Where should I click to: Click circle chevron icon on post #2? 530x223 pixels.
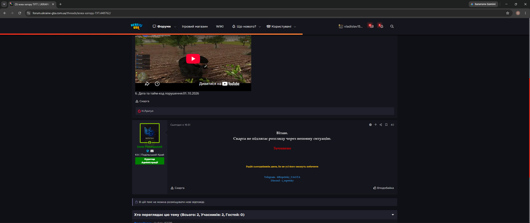(x=371, y=125)
